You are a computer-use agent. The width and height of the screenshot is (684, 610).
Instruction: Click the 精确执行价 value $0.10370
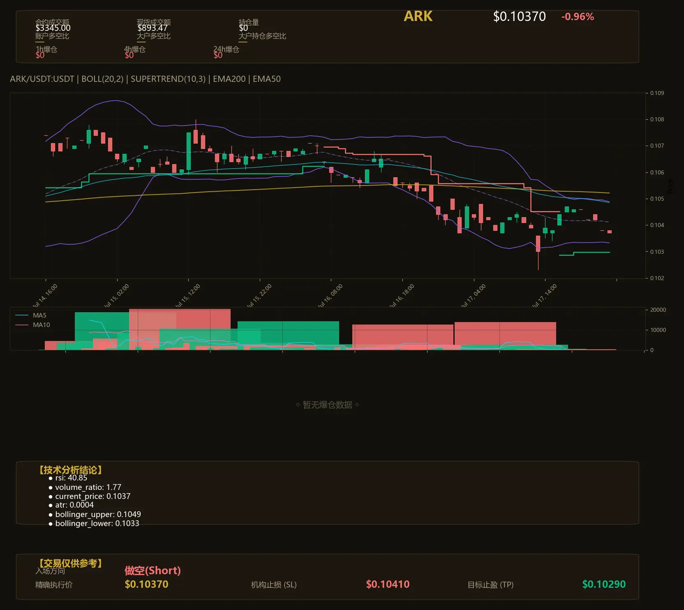click(x=146, y=584)
